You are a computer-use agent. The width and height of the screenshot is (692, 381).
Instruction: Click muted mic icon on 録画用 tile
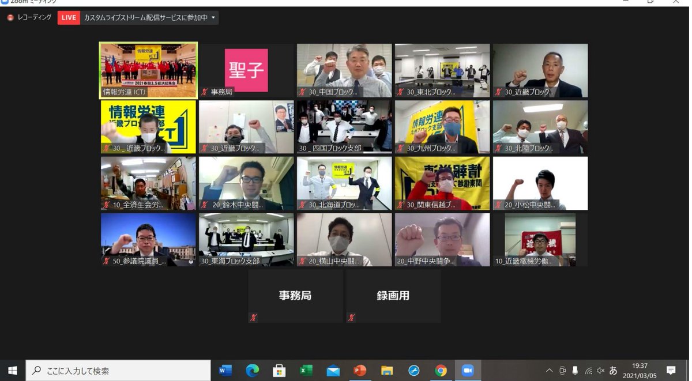(x=352, y=317)
